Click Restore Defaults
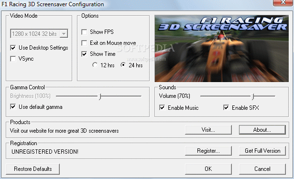Screen dimensions: 294x179 (x=33, y=169)
